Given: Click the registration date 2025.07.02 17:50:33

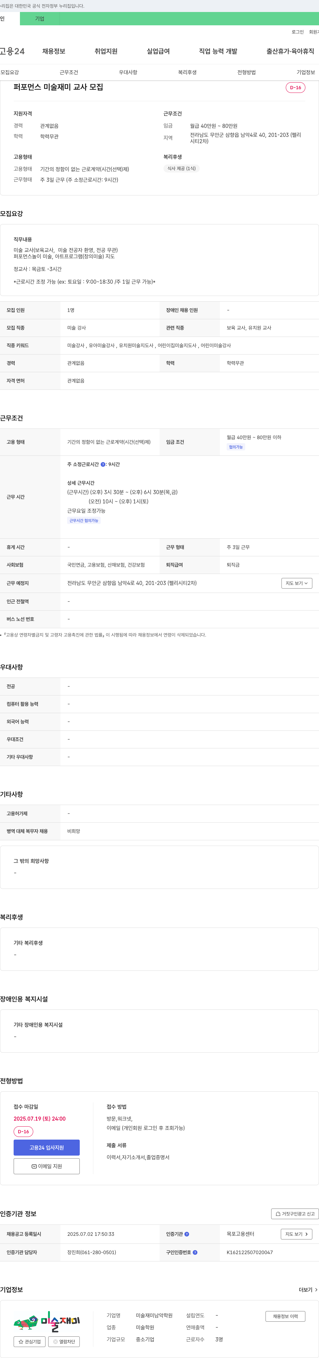Looking at the screenshot, I should pyautogui.click(x=90, y=1234).
